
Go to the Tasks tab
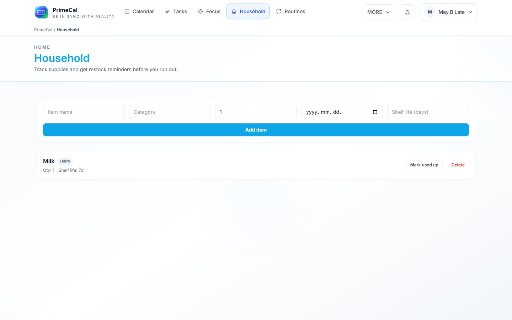coord(176,11)
